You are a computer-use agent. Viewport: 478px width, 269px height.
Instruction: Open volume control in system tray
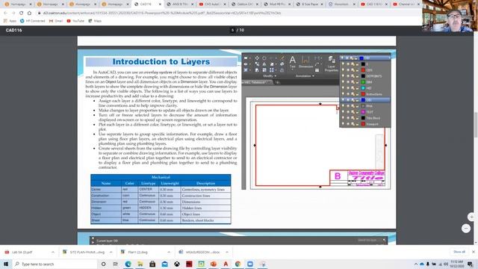click(446, 264)
